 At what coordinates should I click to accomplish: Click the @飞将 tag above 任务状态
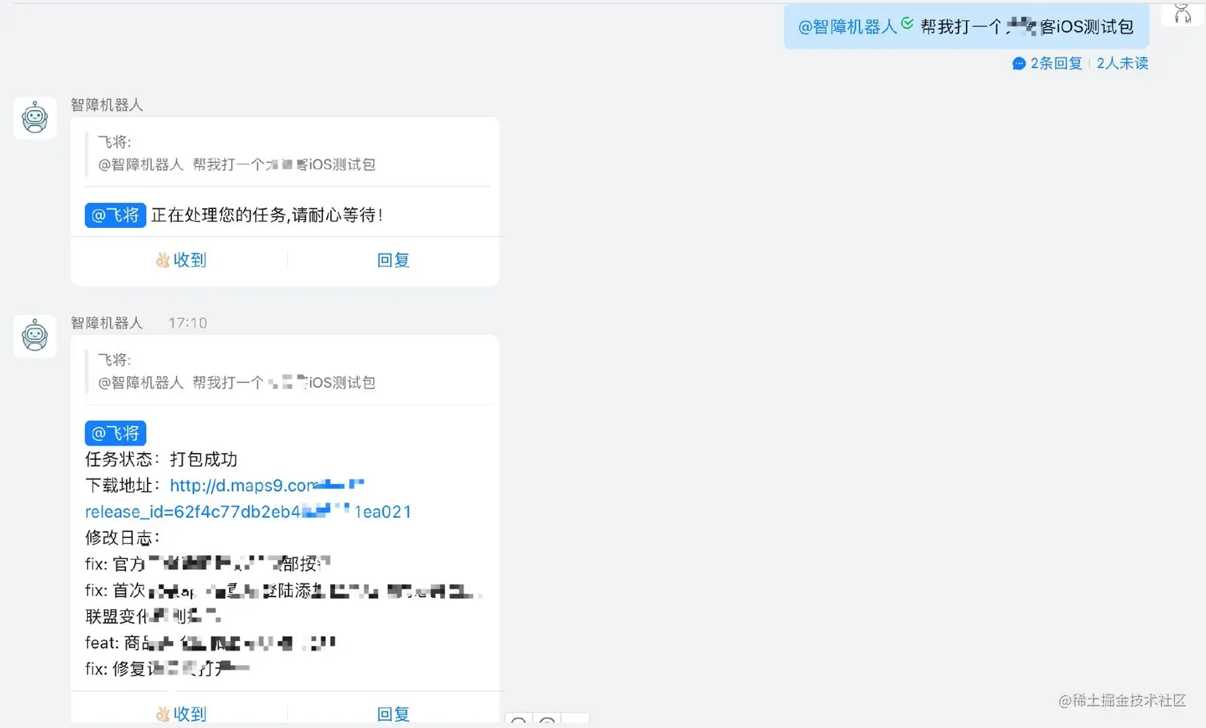pos(116,433)
